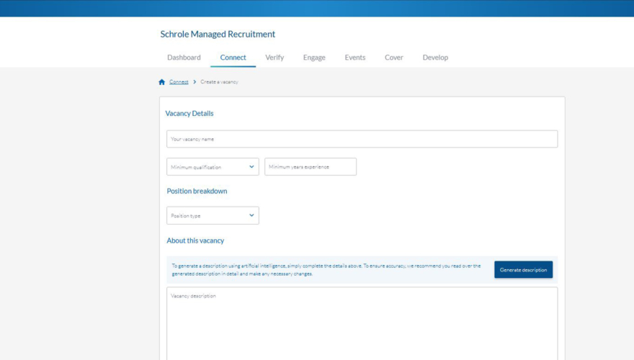Open the Dashboard tab
634x360 pixels.
pos(184,58)
